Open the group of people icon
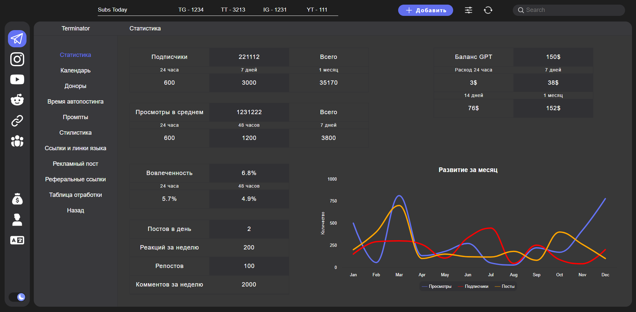This screenshot has width=636, height=312. coord(17,141)
